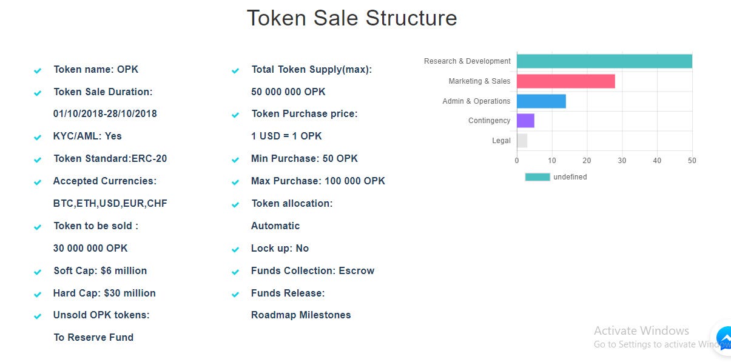Click the Token Sale Structure heading
The image size is (731, 362).
tap(351, 18)
